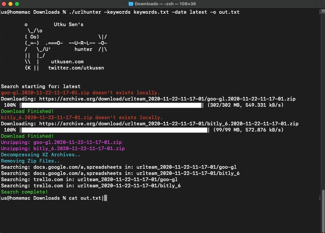The width and height of the screenshot is (325, 233).
Task: Click twitter.com/utkusen in the ASCII banner
Action: [x=76, y=68]
